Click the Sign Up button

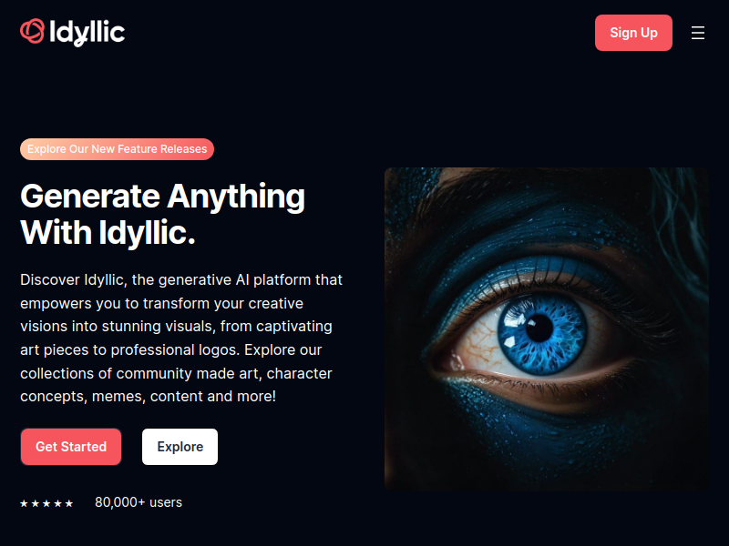[x=633, y=33]
